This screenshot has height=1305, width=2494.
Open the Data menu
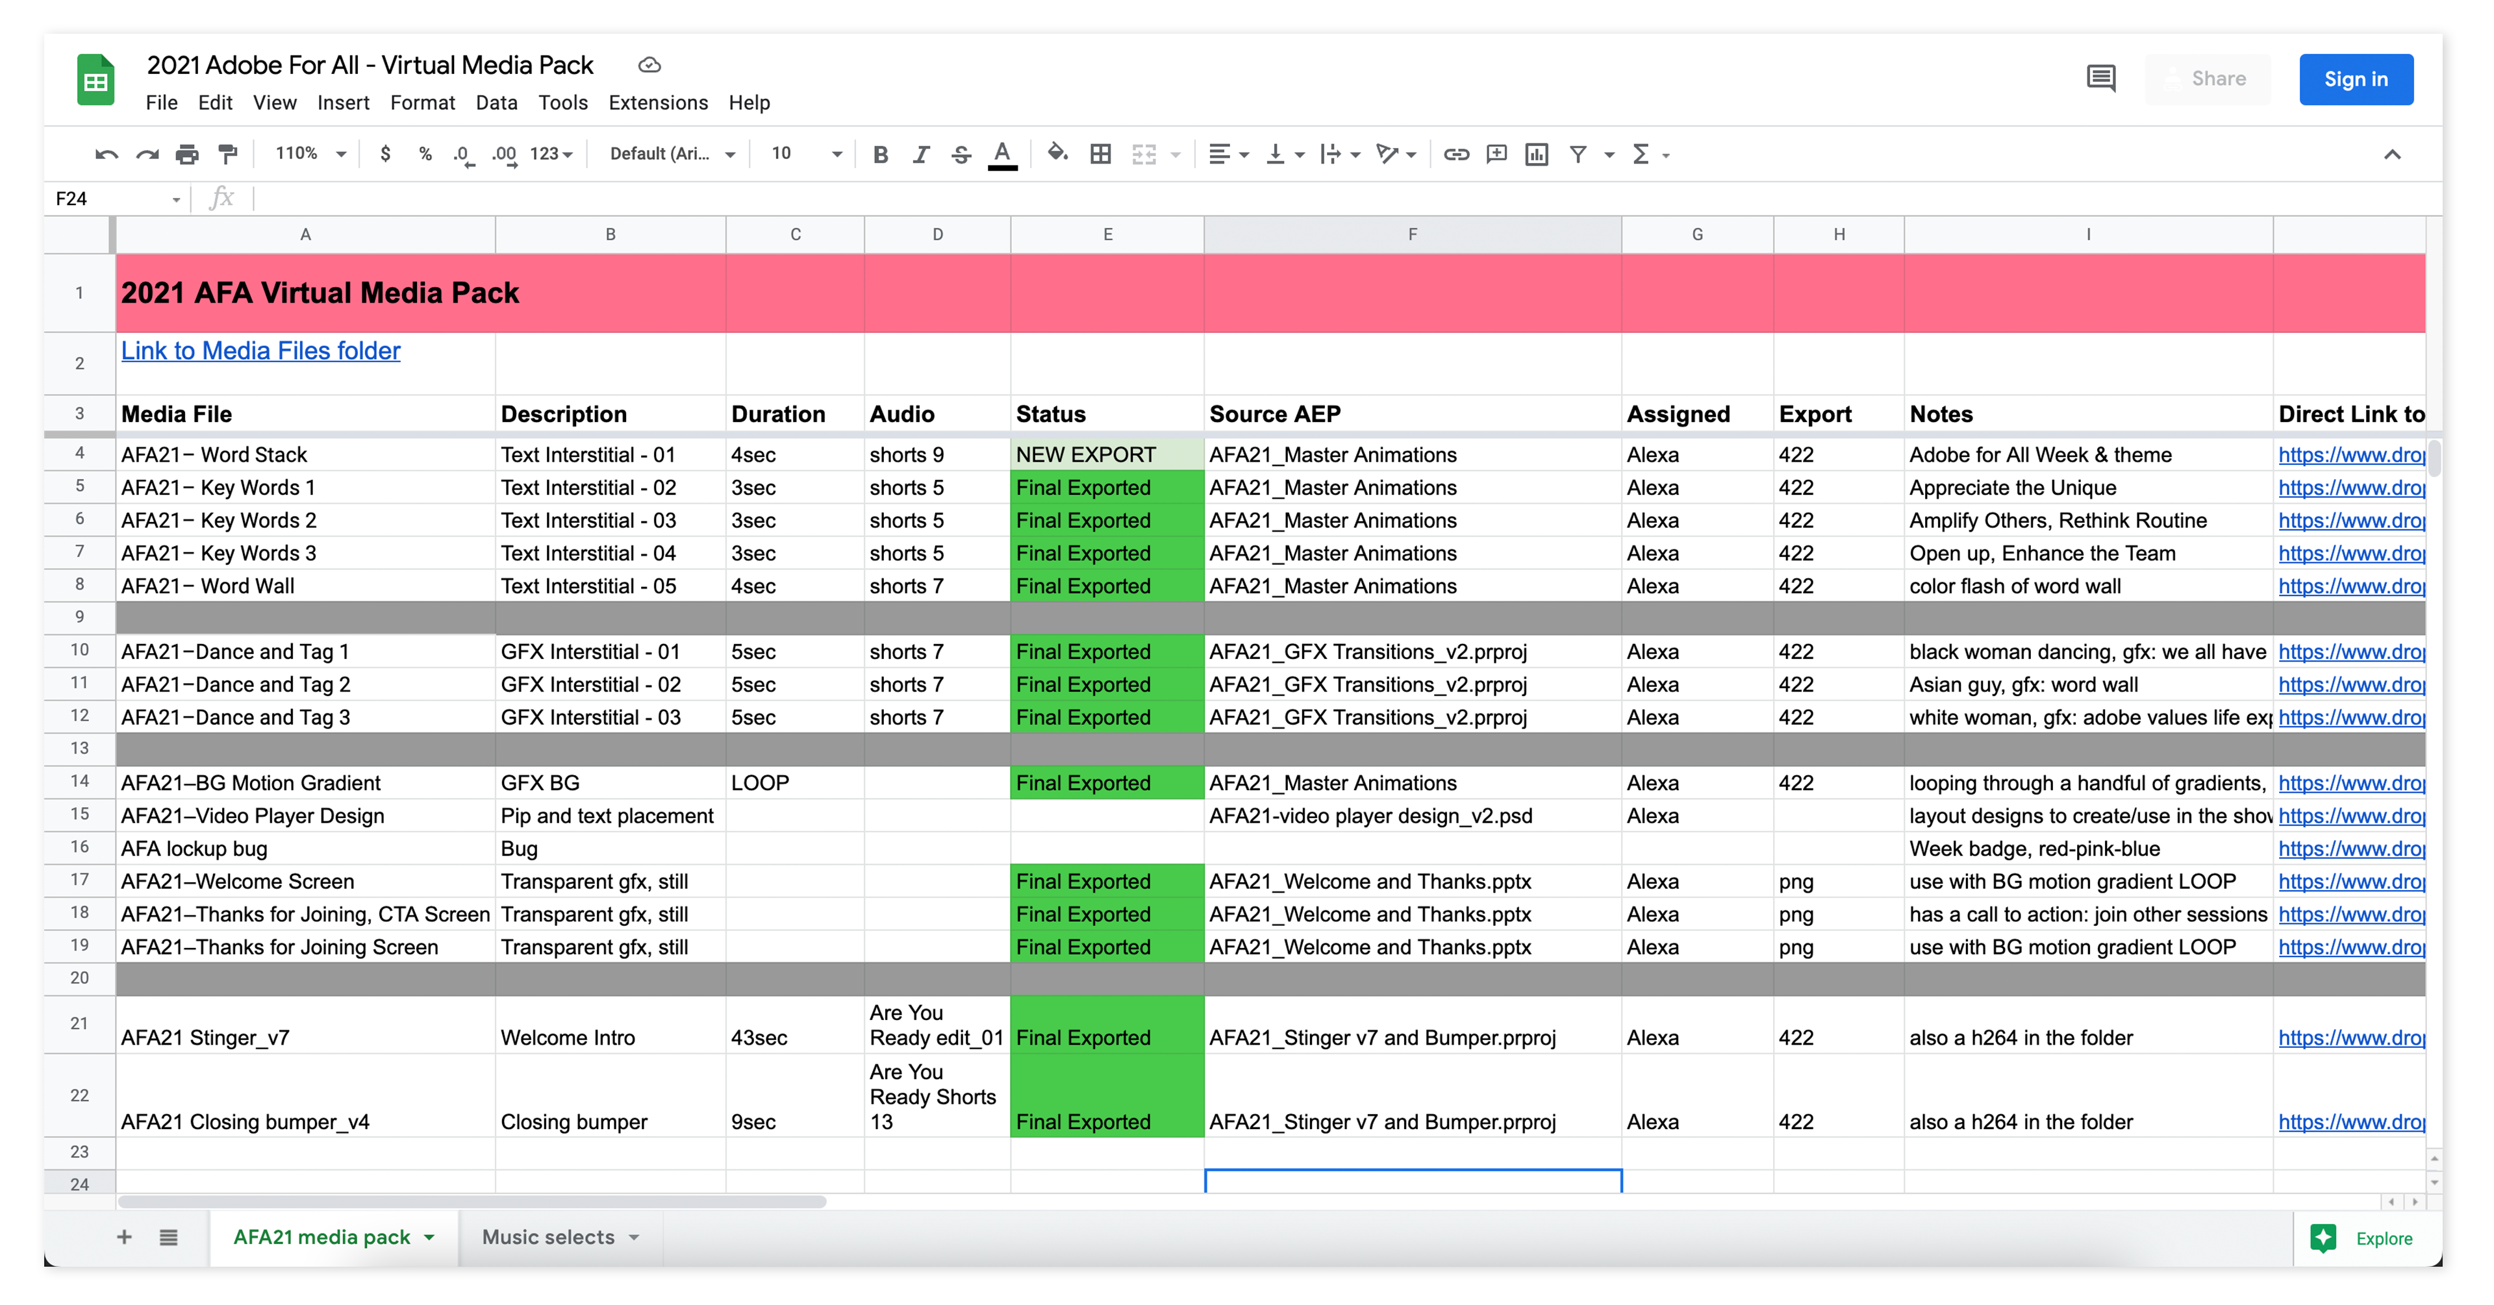(x=496, y=103)
